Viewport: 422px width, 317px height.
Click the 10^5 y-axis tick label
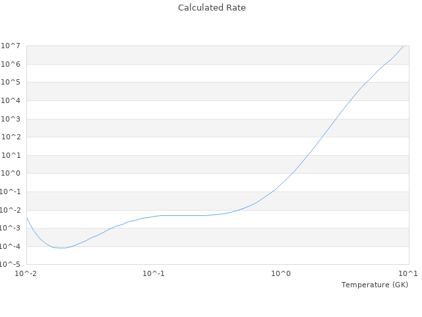12,83
